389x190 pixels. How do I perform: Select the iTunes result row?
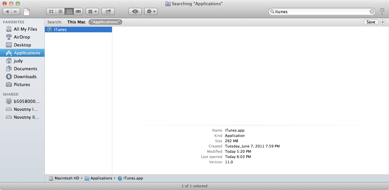pyautogui.click(x=78, y=30)
